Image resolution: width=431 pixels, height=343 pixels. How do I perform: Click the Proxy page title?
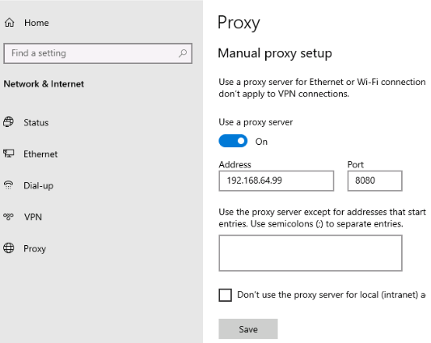239,23
